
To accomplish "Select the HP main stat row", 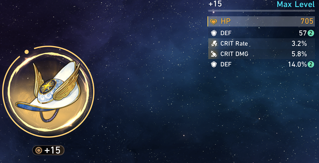I will click(261, 21).
